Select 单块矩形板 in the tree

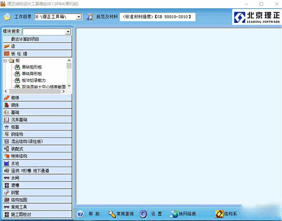tap(32, 67)
